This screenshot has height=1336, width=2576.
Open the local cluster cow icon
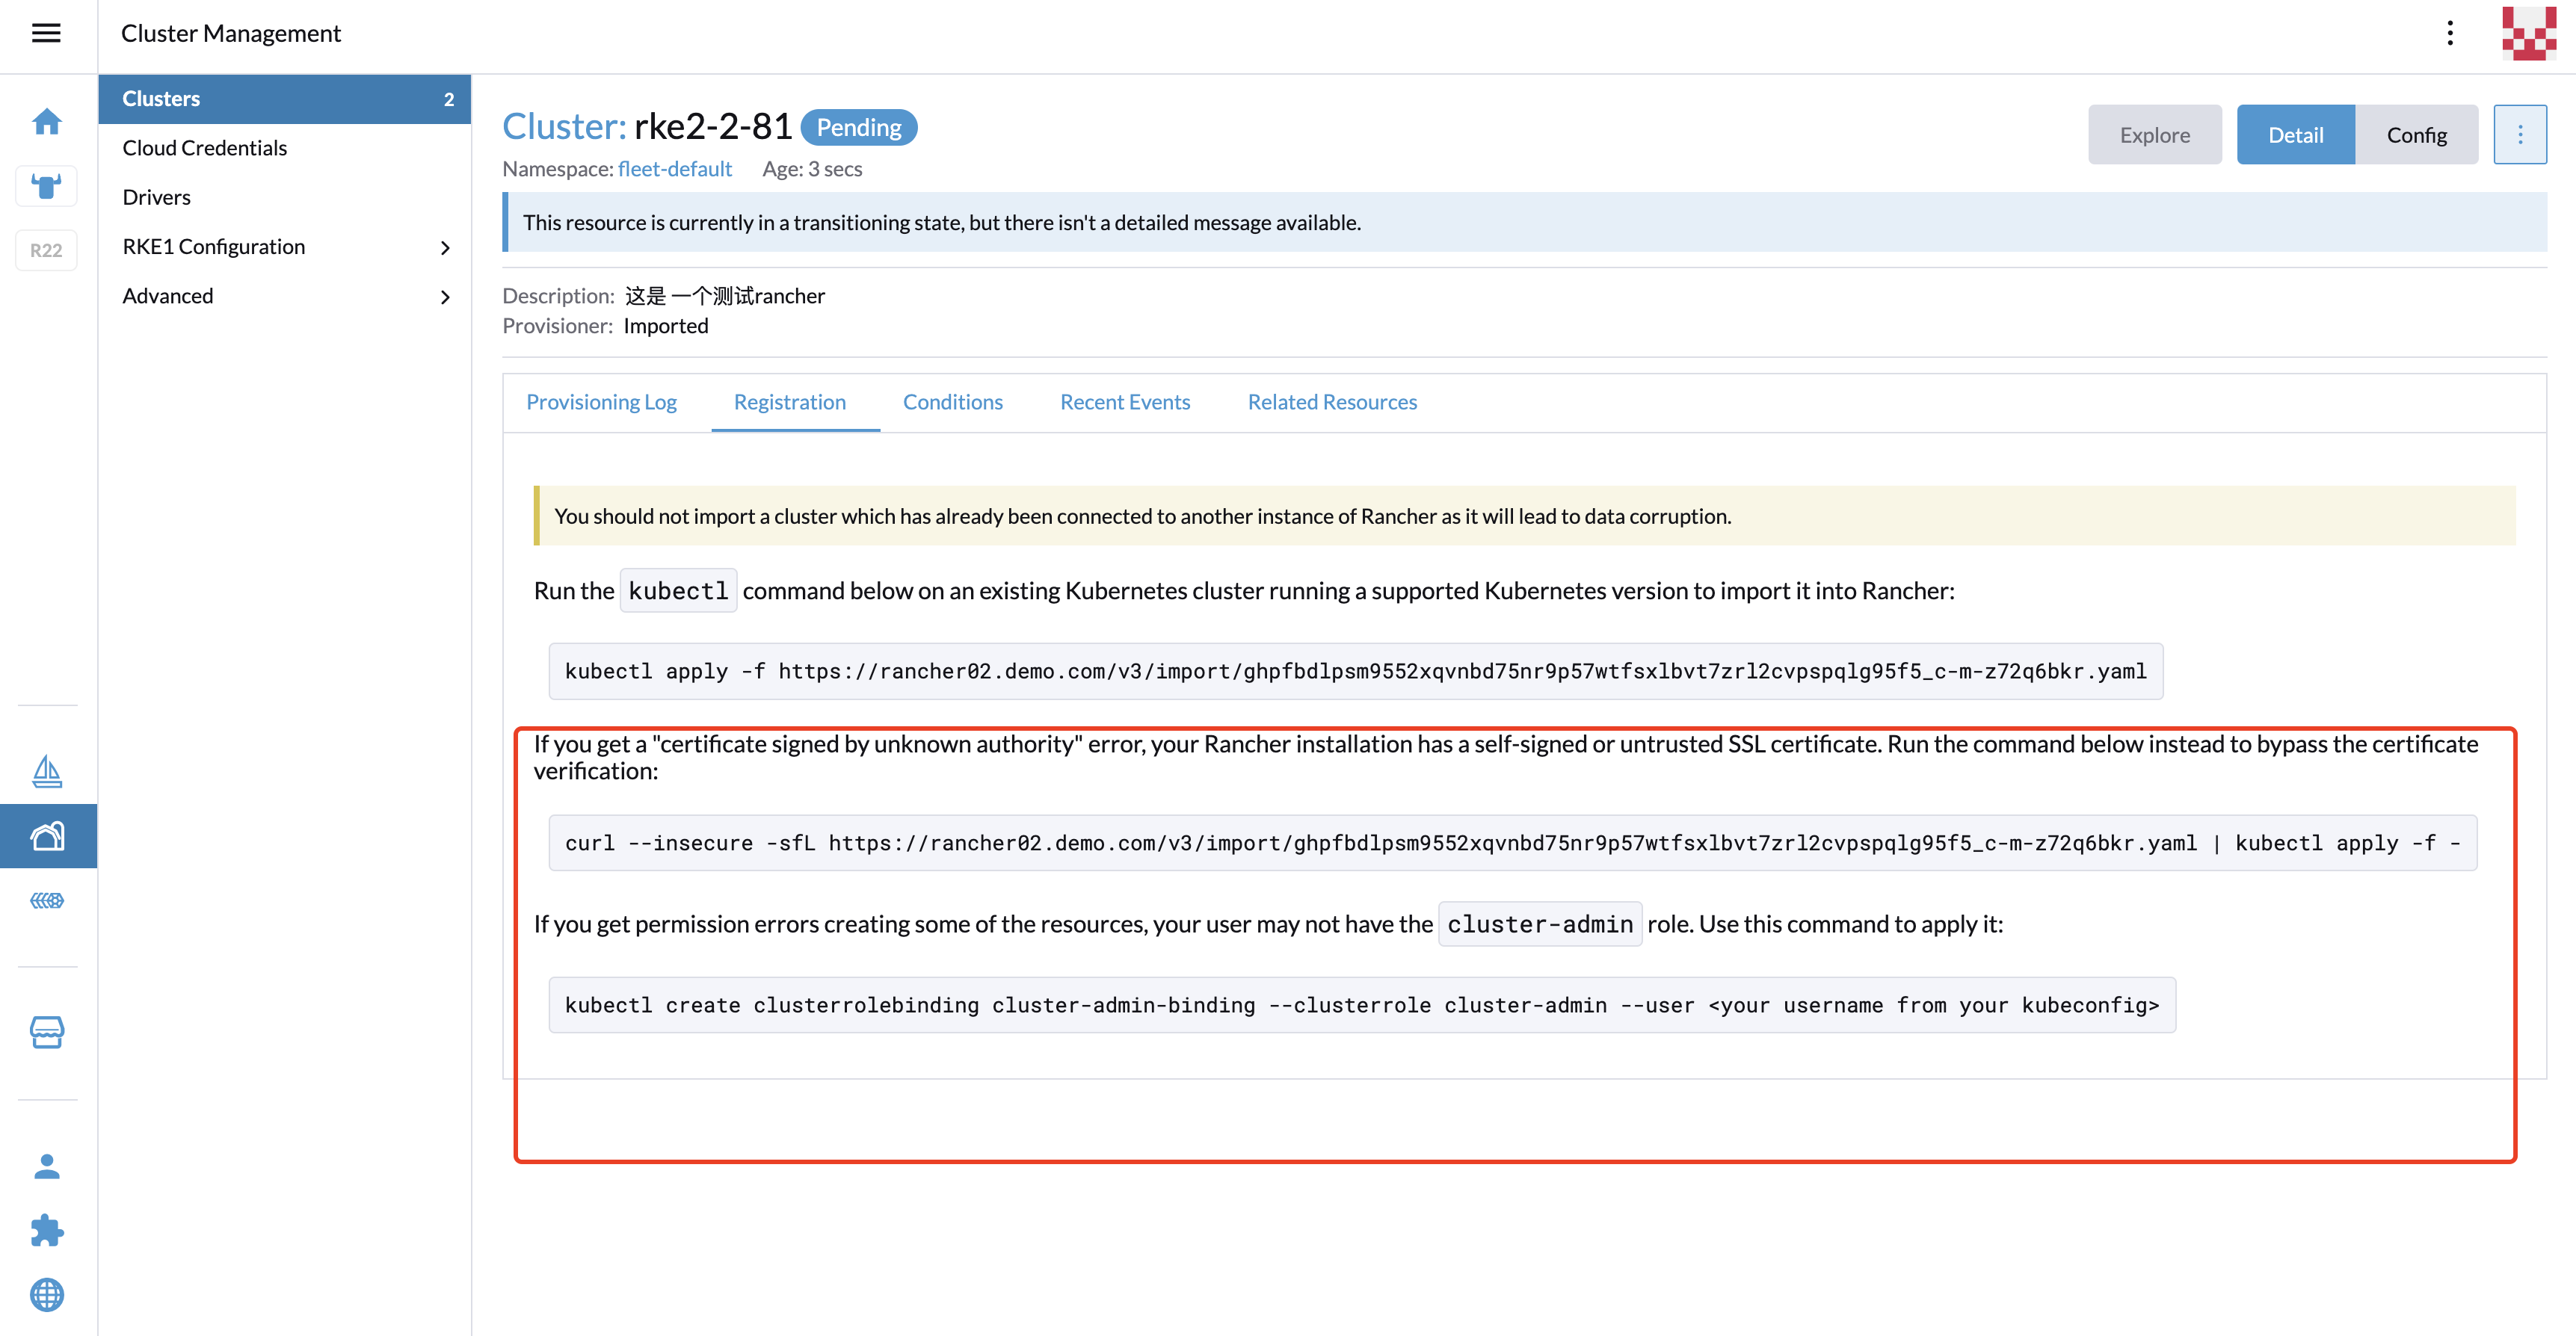47,186
